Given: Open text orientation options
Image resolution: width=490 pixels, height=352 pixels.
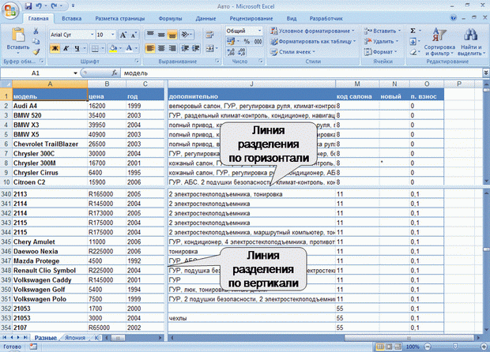Looking at the screenshot, I should coord(186,34).
